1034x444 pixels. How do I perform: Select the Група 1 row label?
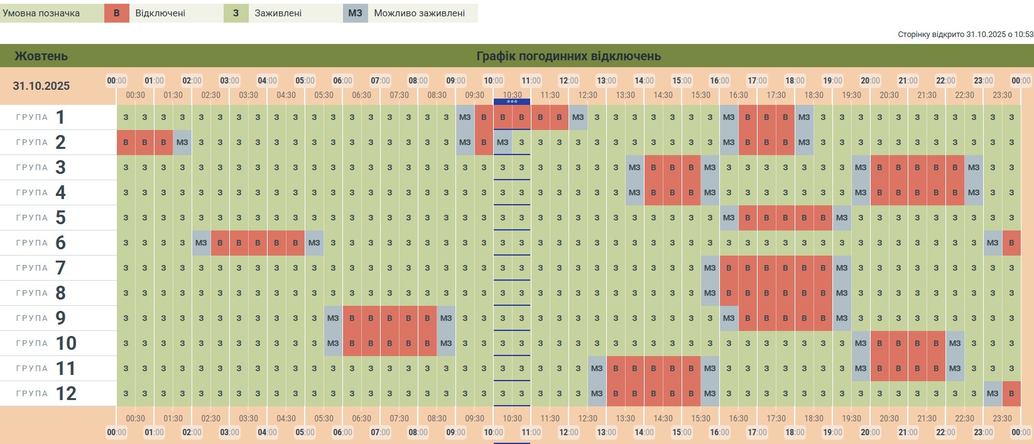[41, 117]
